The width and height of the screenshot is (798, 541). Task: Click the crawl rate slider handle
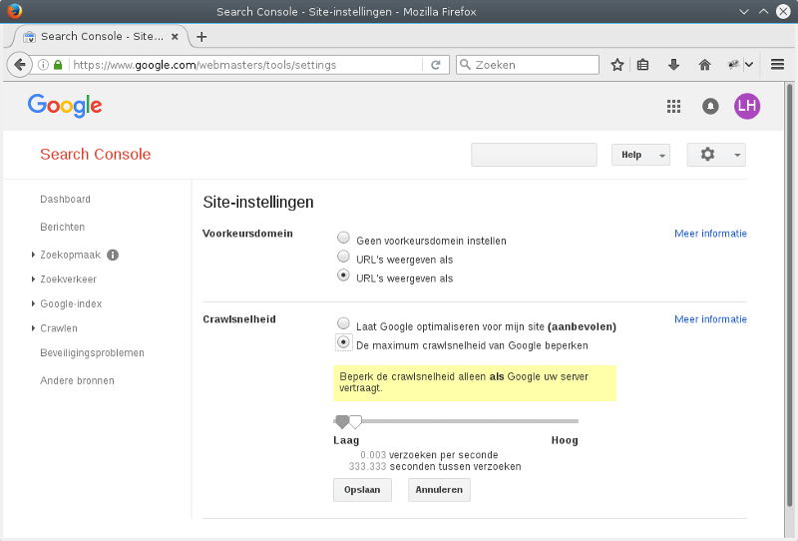coord(355,421)
